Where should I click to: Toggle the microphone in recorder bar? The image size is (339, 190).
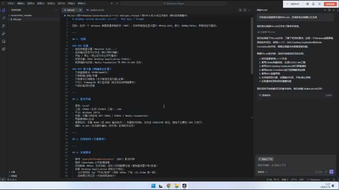pos(313,4)
